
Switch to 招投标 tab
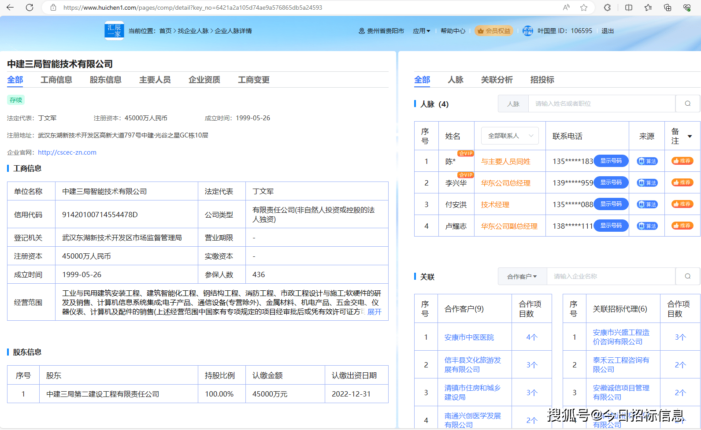point(542,80)
